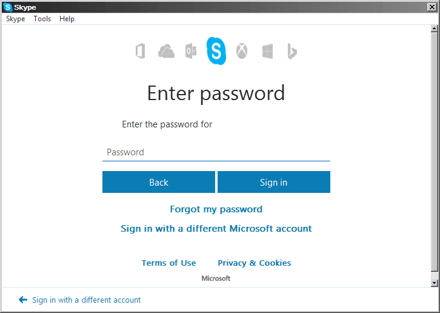This screenshot has height=313, width=440.
Task: Click the Sign in button
Action: click(274, 182)
